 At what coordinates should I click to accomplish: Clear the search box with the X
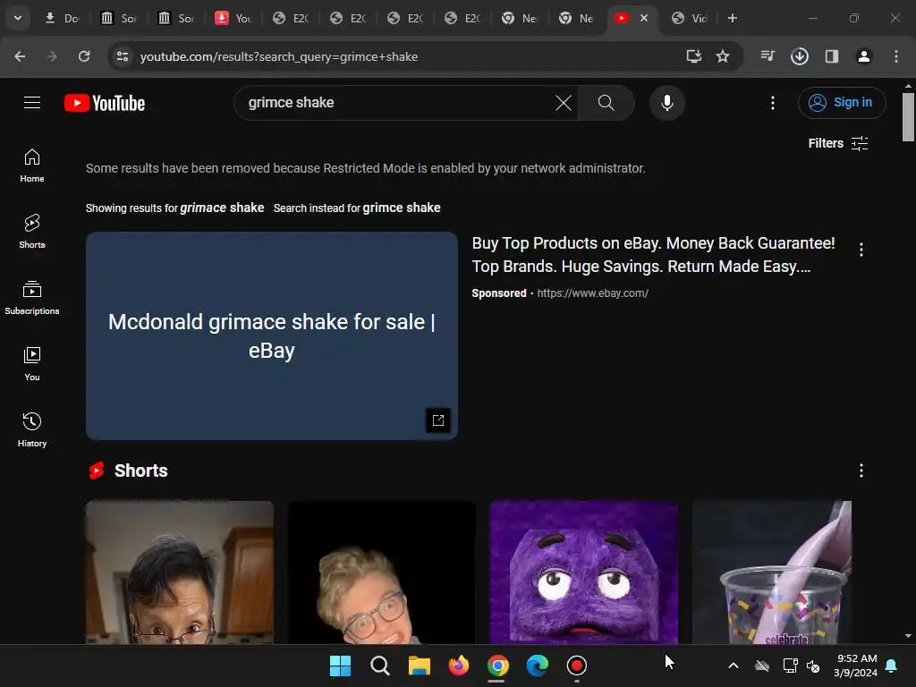pos(564,103)
